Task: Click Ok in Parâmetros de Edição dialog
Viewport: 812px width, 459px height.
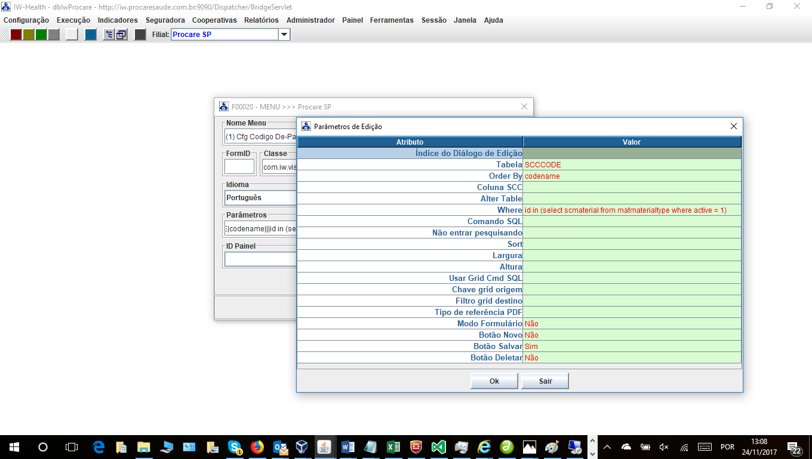Action: (x=494, y=381)
